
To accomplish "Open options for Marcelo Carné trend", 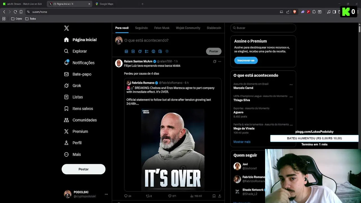I will (291, 85).
